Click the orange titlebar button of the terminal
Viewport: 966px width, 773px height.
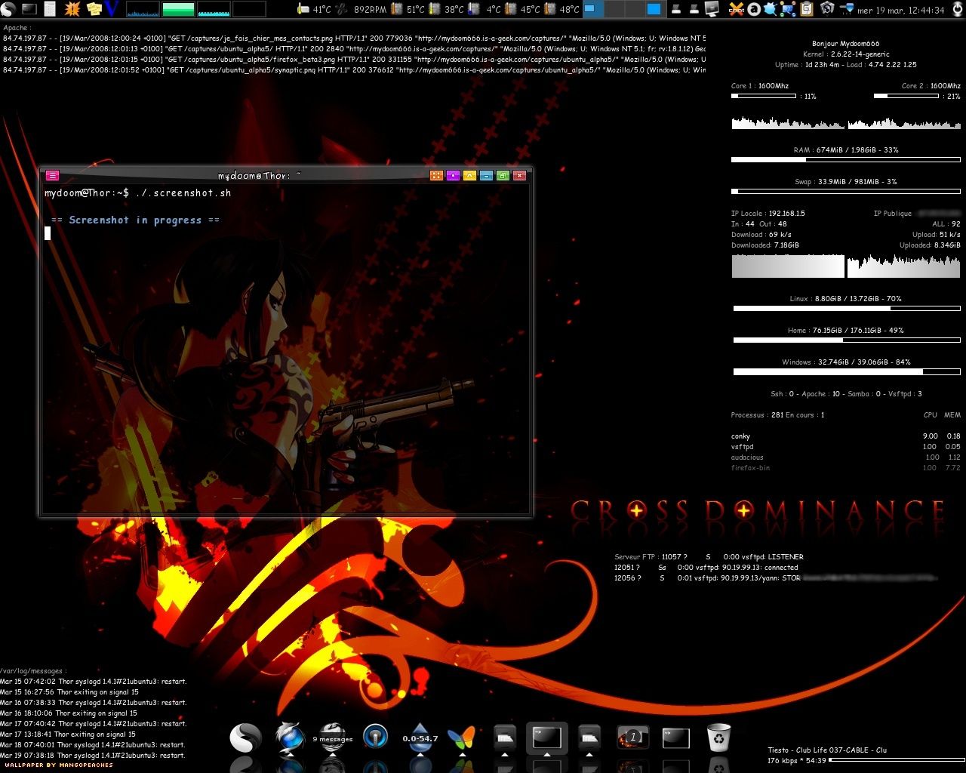[436, 175]
